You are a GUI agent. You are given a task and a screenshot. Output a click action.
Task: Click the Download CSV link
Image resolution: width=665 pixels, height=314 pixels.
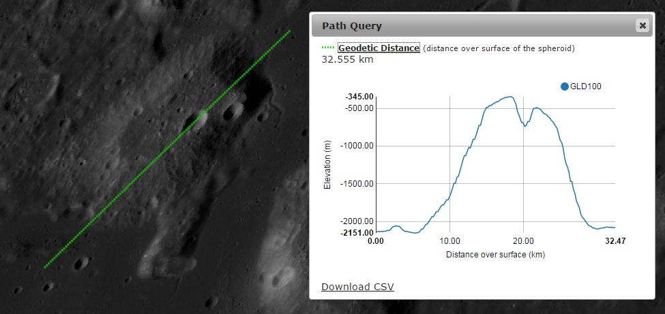(357, 287)
